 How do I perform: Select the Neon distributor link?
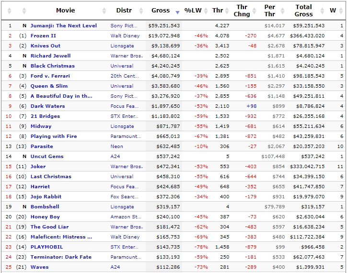coord(116,147)
